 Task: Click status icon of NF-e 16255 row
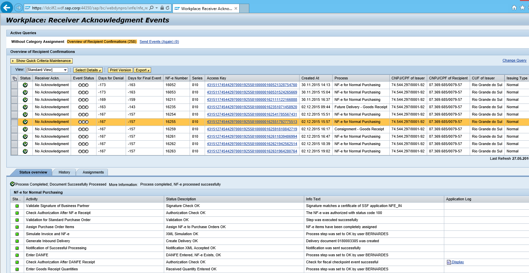click(x=25, y=122)
